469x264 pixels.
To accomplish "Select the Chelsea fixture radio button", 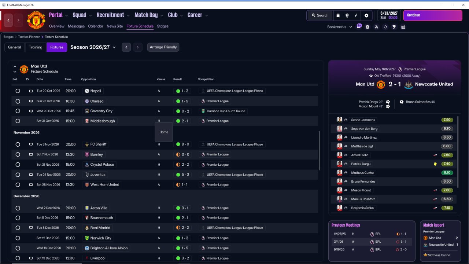I will 18,101.
